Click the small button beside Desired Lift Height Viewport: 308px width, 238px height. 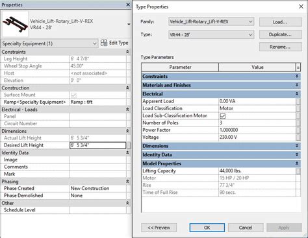click(x=129, y=145)
